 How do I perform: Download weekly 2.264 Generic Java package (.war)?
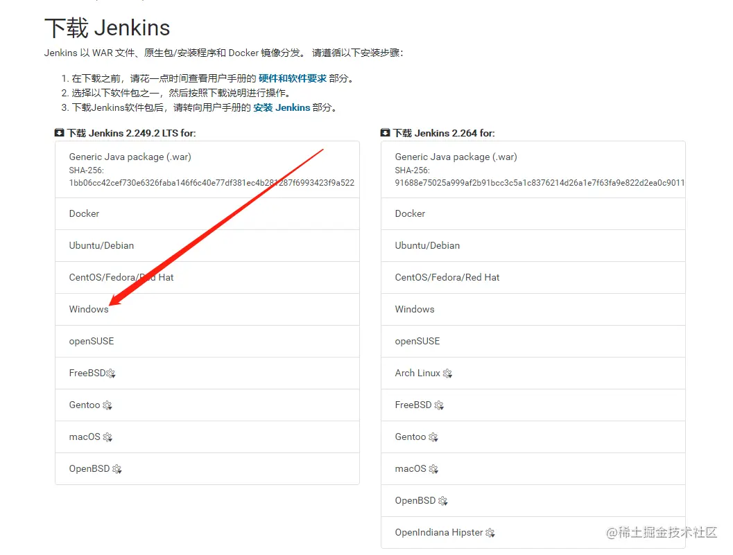tap(533, 169)
